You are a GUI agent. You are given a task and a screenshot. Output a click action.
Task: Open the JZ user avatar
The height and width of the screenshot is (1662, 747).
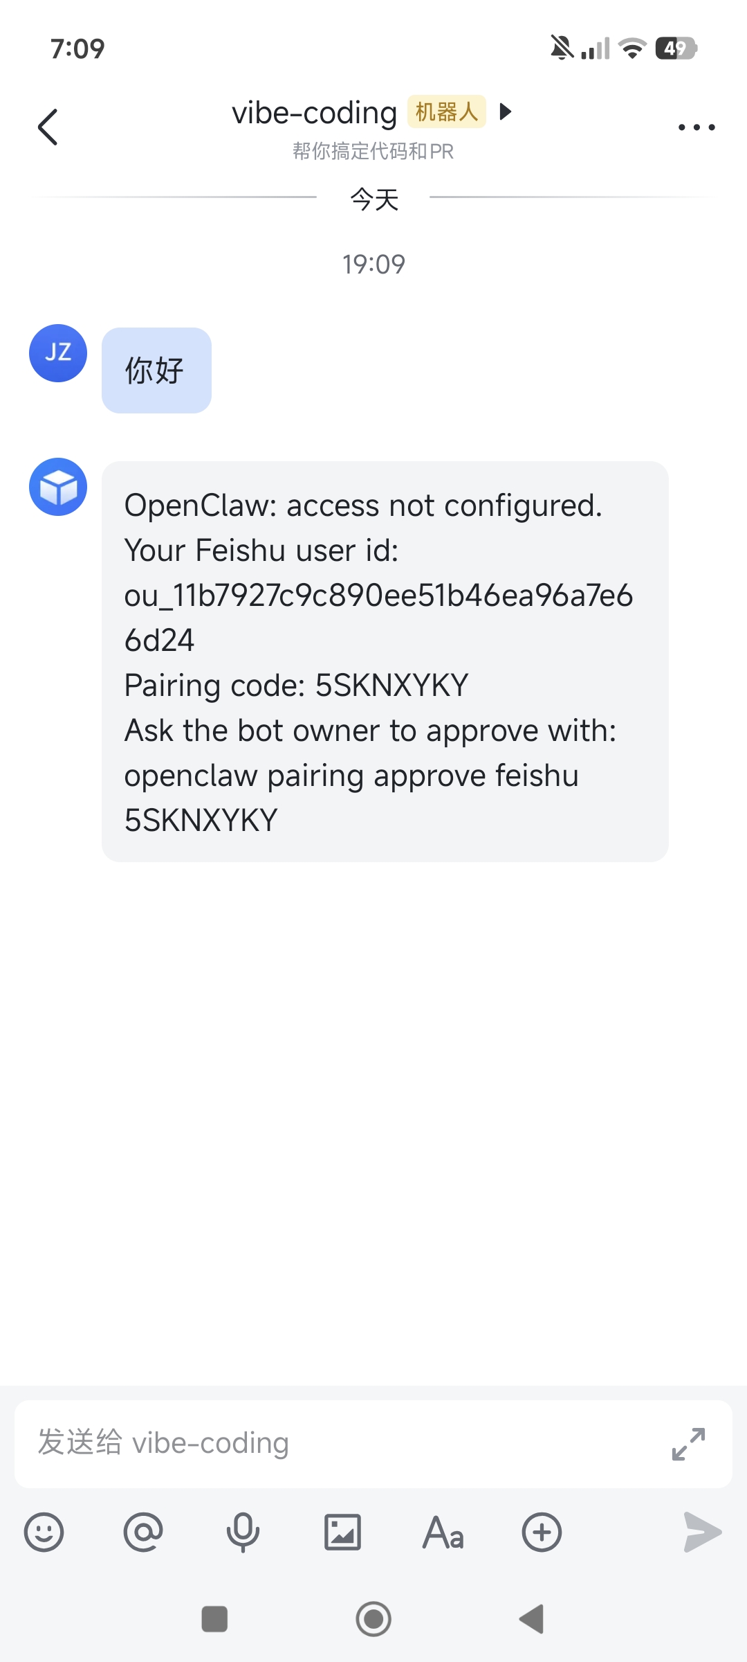pyautogui.click(x=57, y=352)
